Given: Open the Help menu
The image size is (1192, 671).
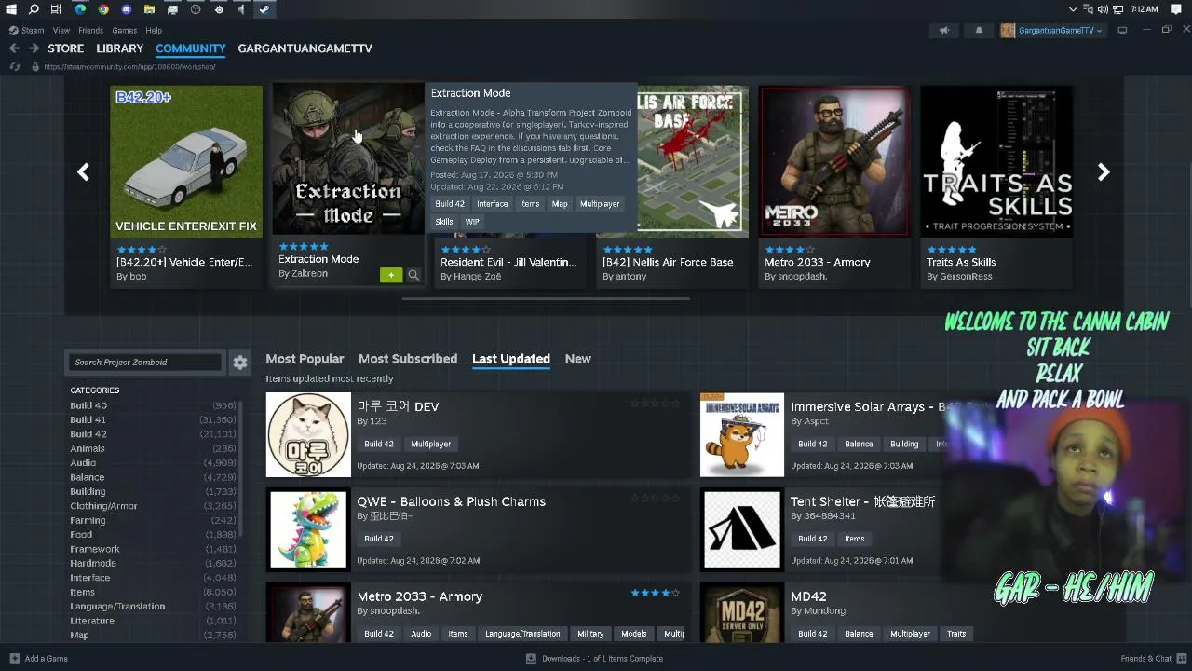Looking at the screenshot, I should [x=154, y=31].
